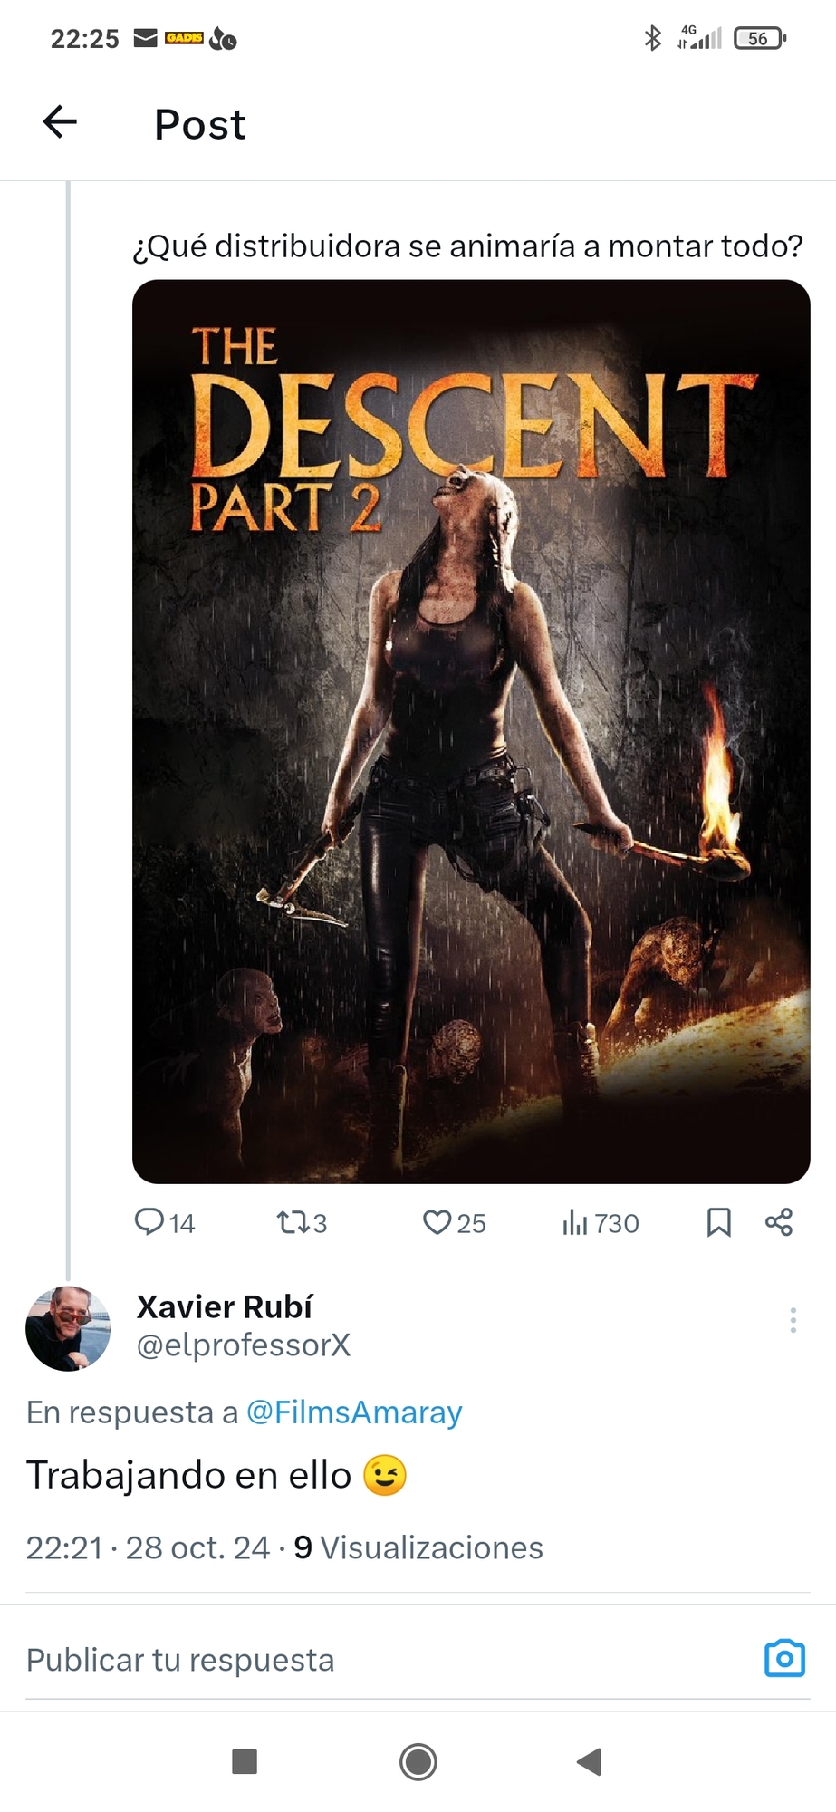
Task: Like the post with the heart icon
Action: [437, 1223]
